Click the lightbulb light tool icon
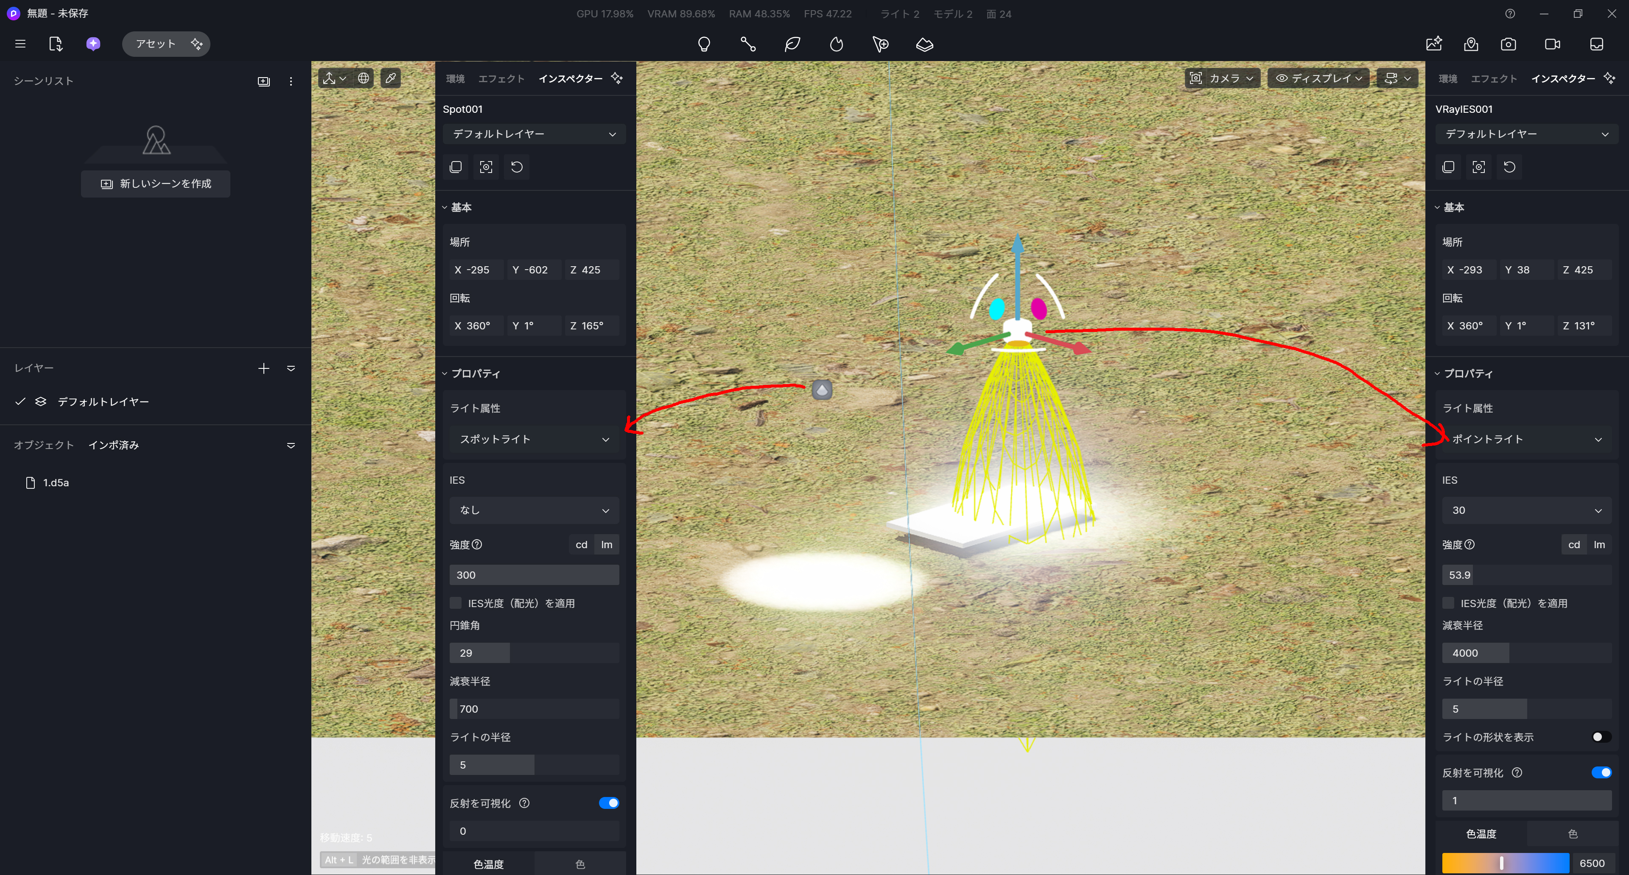 704,44
